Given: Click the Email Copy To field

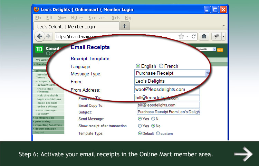Looking at the screenshot, I should pyautogui.click(x=168, y=105).
